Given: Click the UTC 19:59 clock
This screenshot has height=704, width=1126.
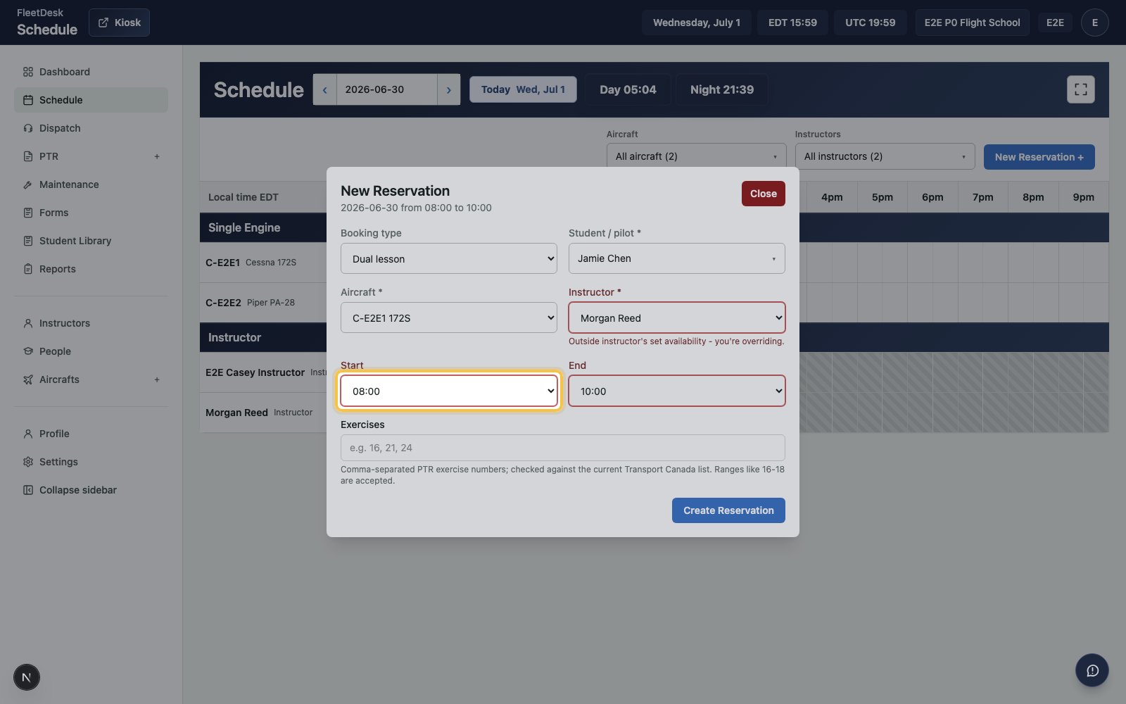Looking at the screenshot, I should (x=871, y=23).
